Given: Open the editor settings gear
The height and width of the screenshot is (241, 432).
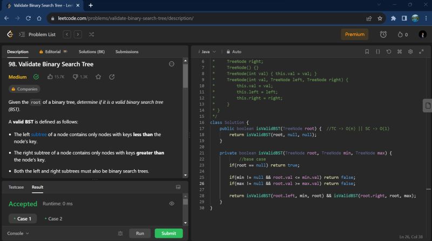Looking at the screenshot, I should tap(410, 52).
